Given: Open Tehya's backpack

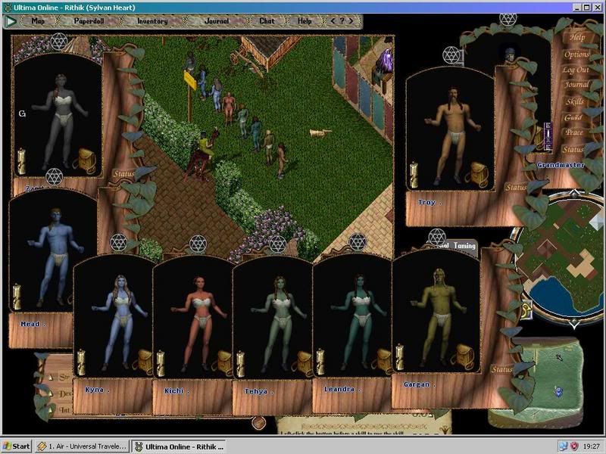Looking at the screenshot, I should pyautogui.click(x=302, y=363).
